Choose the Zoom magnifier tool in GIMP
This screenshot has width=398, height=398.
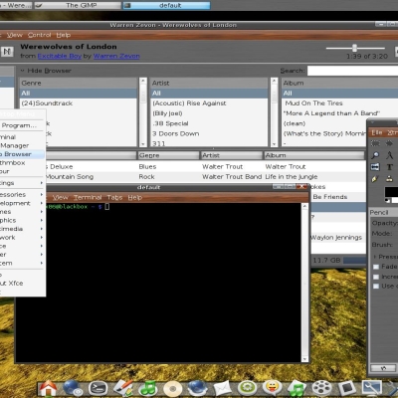click(375, 155)
